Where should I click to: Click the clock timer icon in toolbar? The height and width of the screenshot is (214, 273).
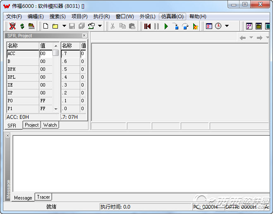point(218,26)
